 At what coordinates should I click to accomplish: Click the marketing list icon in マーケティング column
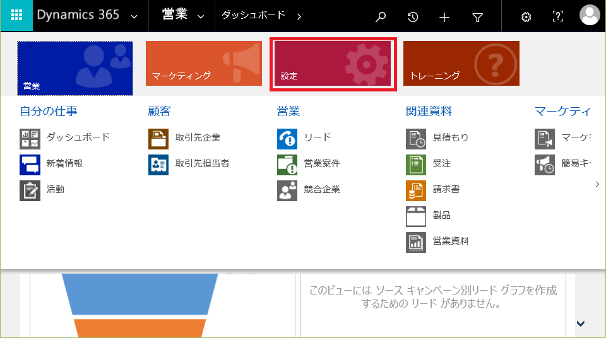point(545,139)
